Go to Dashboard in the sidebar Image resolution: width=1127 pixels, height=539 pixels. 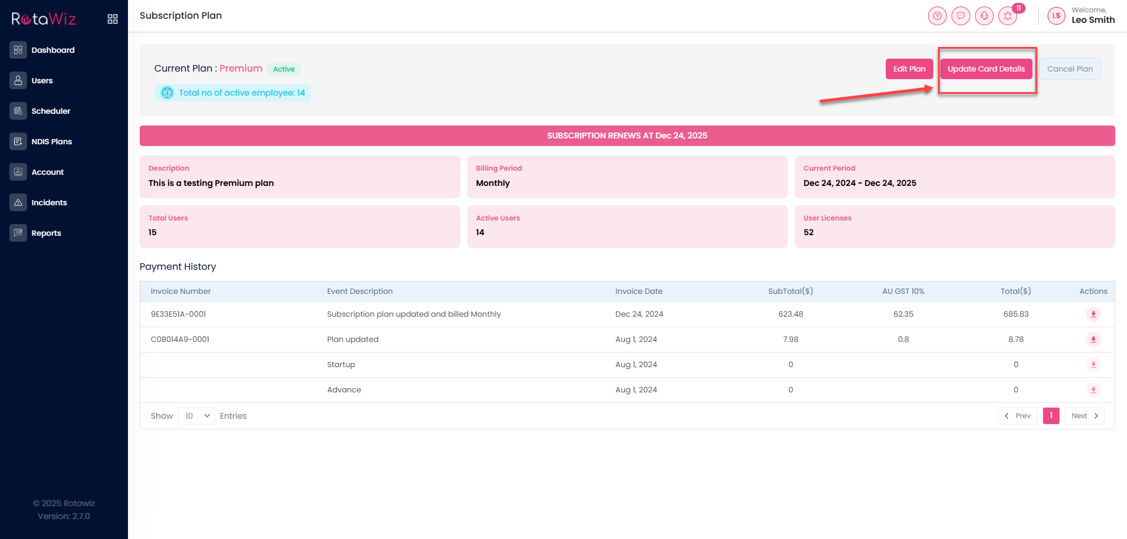53,50
